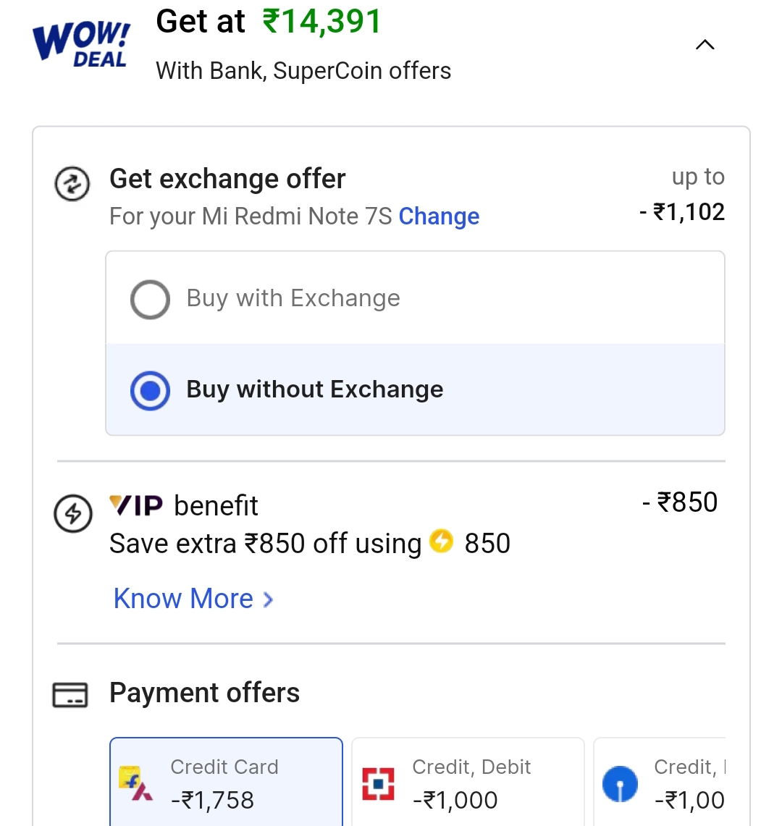Click the yellow SuperCoin icon

(x=441, y=541)
